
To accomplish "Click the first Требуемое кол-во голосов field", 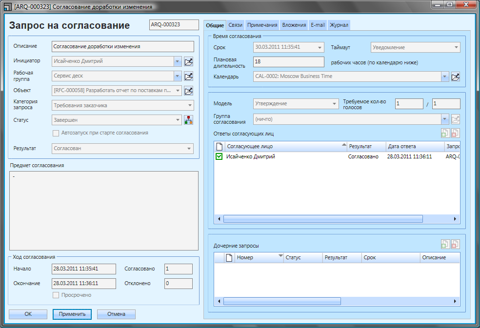I will click(409, 104).
